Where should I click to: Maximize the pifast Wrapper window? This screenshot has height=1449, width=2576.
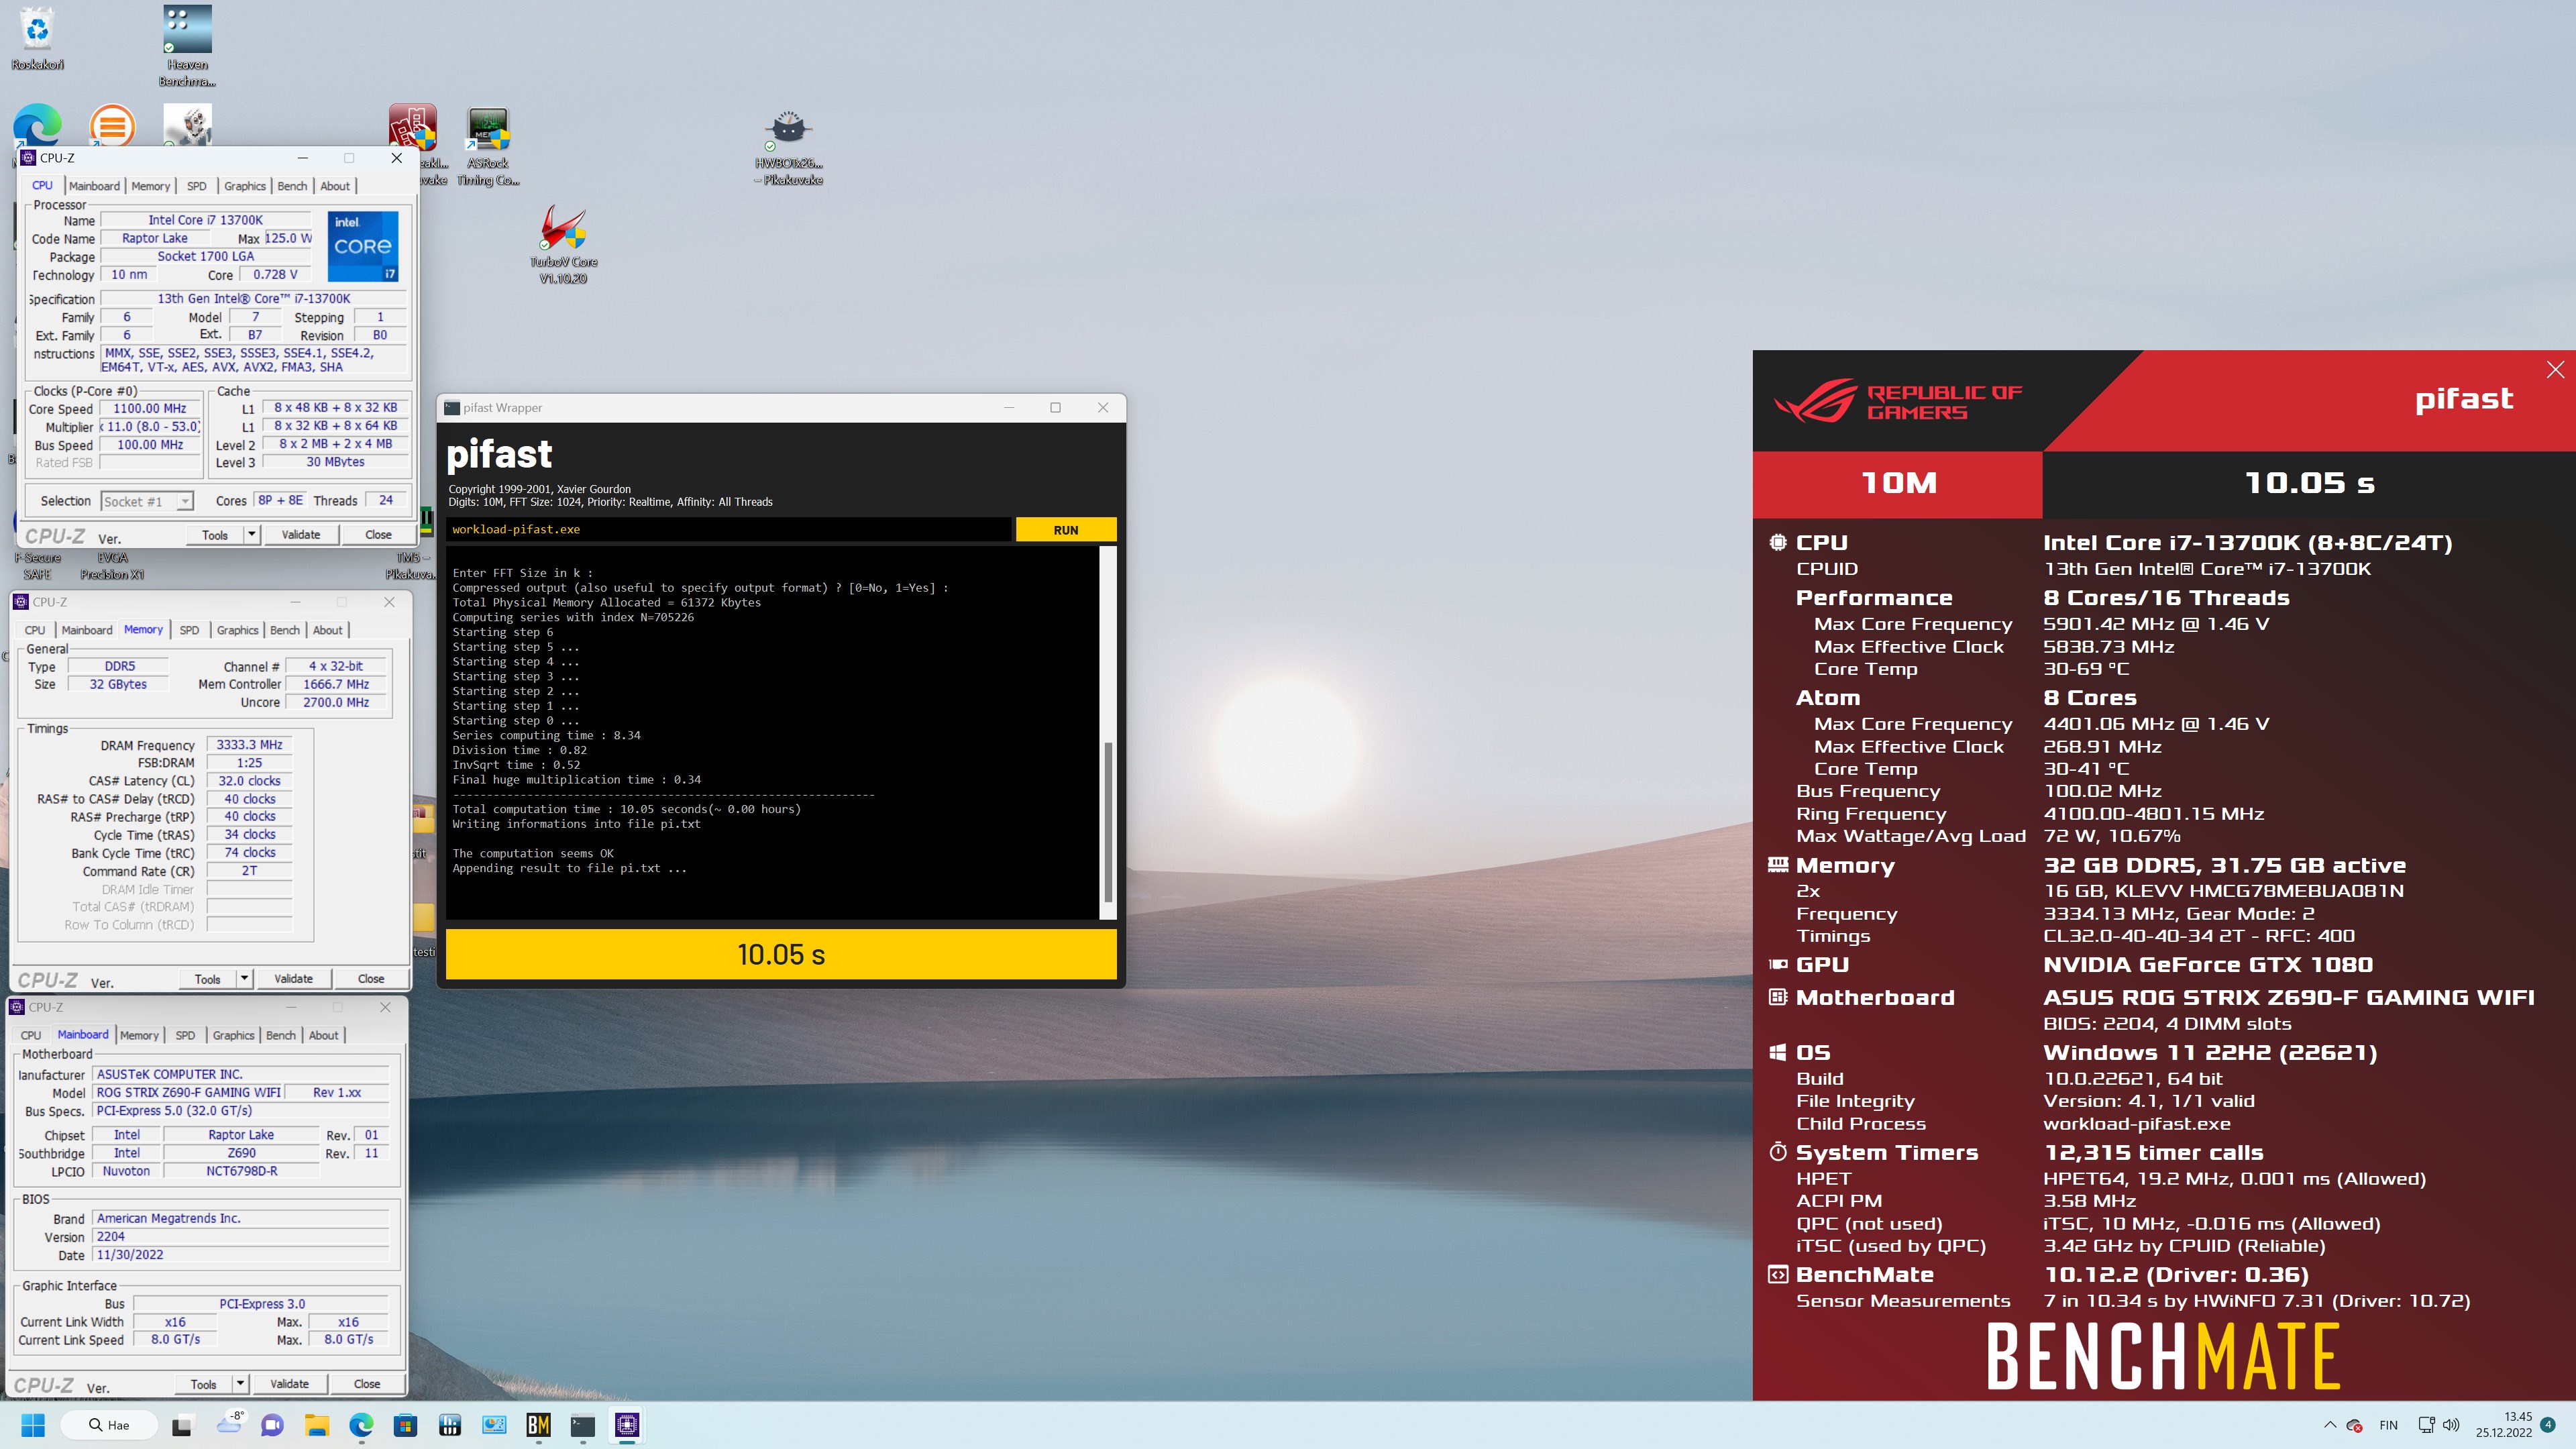[x=1055, y=407]
